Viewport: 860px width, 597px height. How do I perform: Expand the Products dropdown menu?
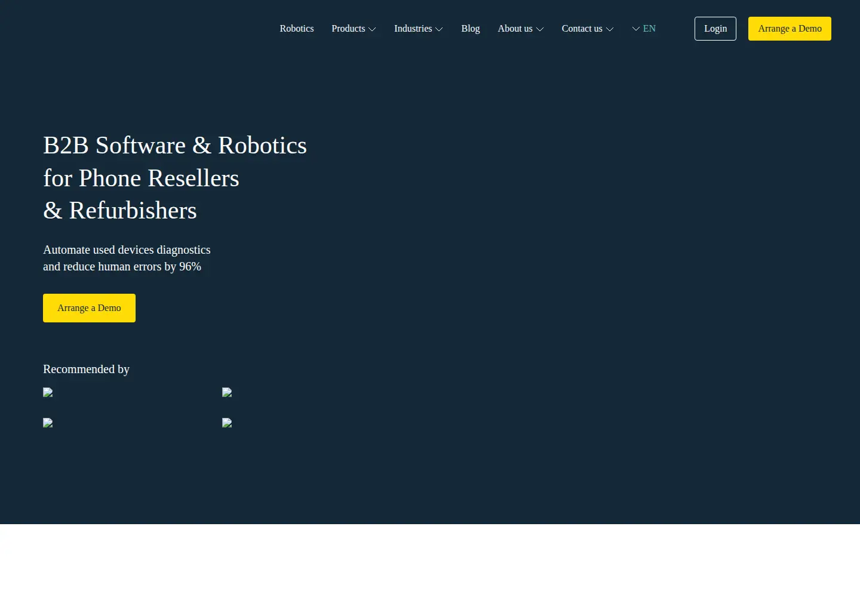pos(354,29)
